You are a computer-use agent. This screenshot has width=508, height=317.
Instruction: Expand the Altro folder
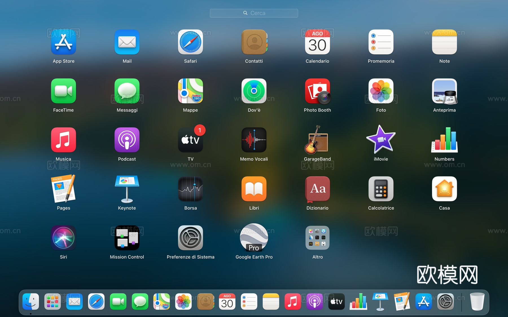click(x=317, y=238)
